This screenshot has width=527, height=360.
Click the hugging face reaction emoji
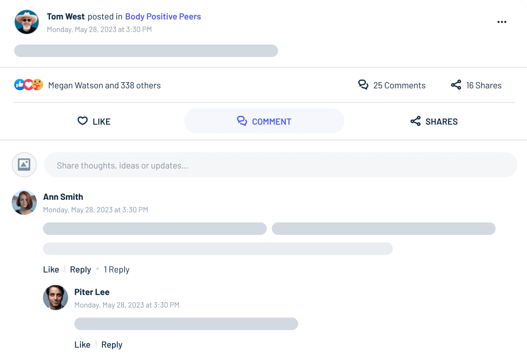tap(38, 85)
